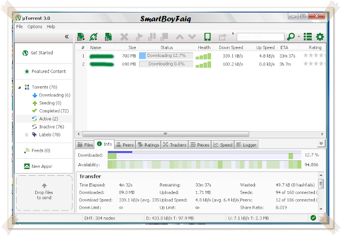The height and width of the screenshot is (236, 341).
Task: Collapse the Torrents tree arrow
Action: tap(20, 87)
